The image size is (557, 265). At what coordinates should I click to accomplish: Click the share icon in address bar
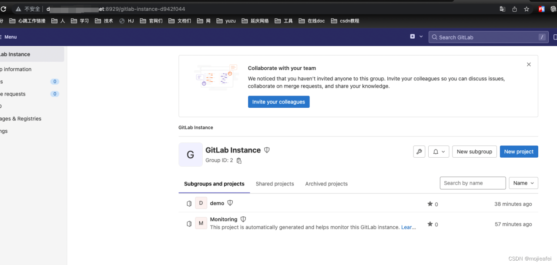click(514, 9)
